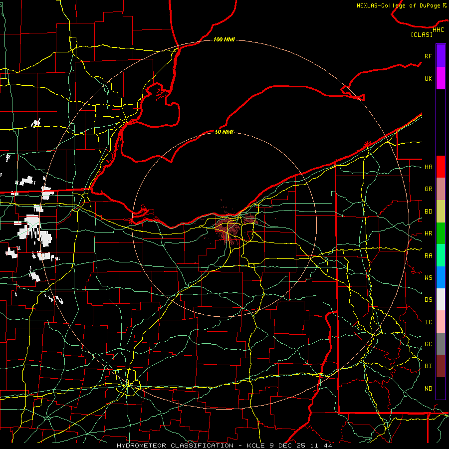Click the WS legend label

coord(428,277)
